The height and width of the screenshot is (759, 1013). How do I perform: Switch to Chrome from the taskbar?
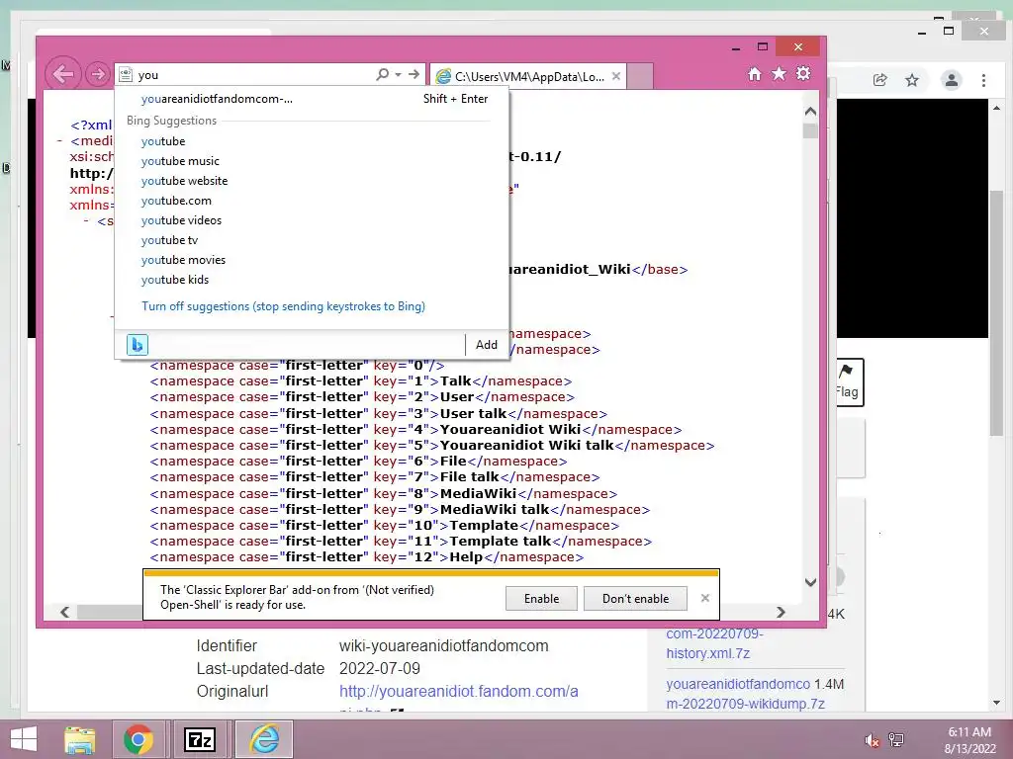(x=138, y=739)
